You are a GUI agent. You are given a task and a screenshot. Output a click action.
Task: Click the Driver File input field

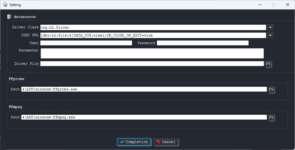coord(152,64)
